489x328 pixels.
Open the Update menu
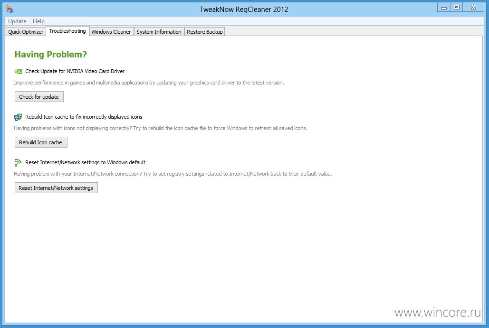coord(17,21)
